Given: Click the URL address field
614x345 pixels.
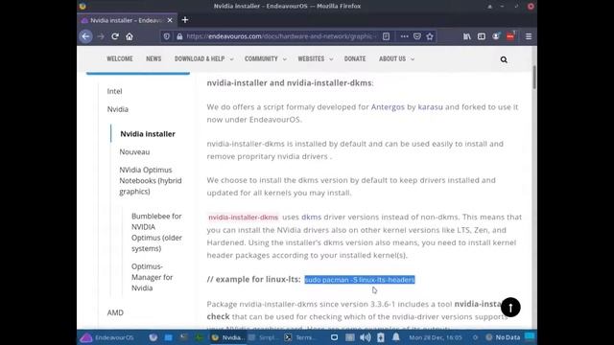Looking at the screenshot, I should pyautogui.click(x=280, y=36).
